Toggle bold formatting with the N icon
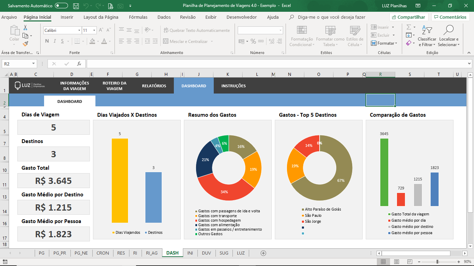 pyautogui.click(x=47, y=41)
